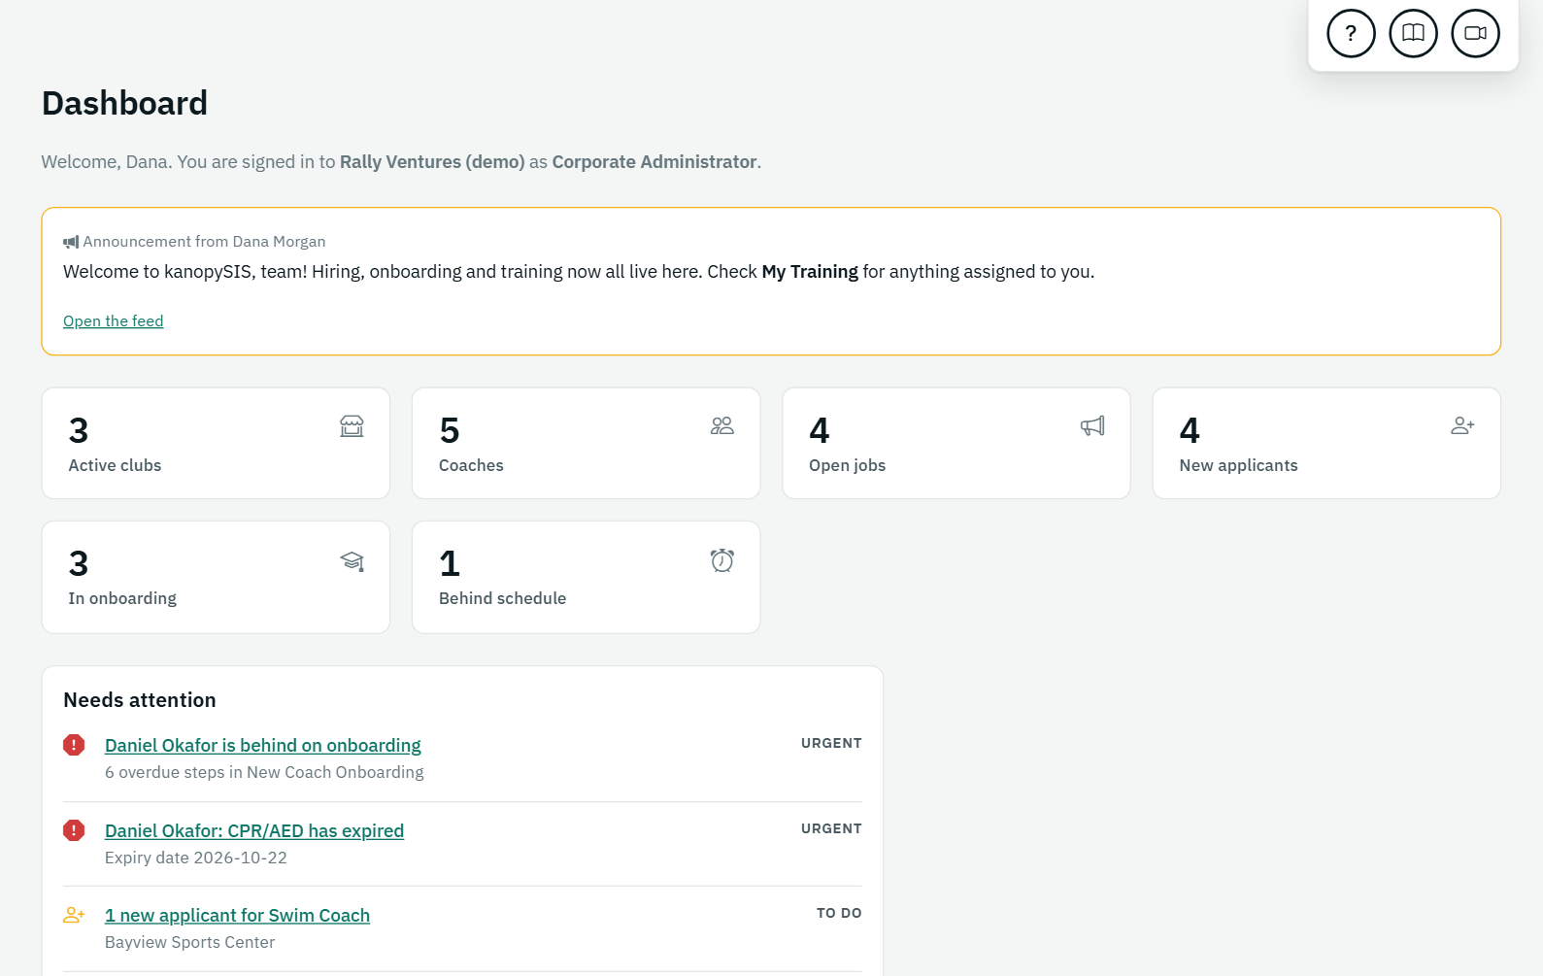Click the megaphone icon on Open jobs card

(x=1092, y=425)
